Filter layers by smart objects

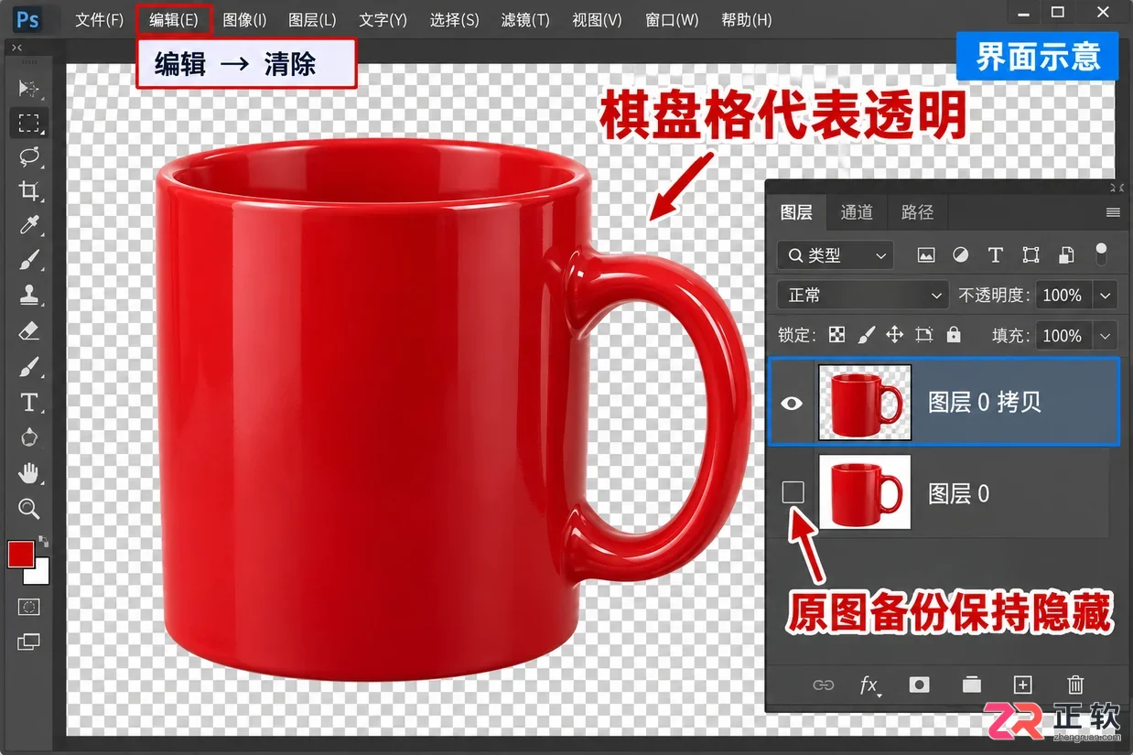pyautogui.click(x=1066, y=255)
